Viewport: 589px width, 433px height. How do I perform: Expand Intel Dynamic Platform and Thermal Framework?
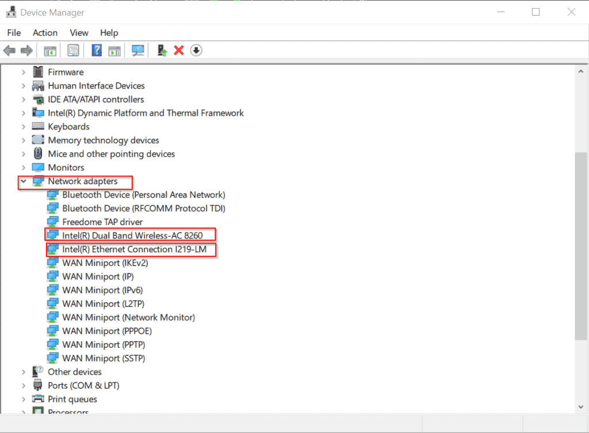pos(24,113)
